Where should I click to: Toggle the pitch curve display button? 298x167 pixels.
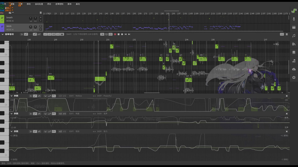[45, 34]
